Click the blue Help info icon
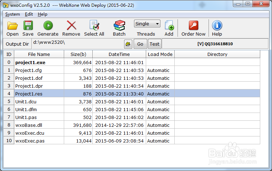Viewport: 272px width, 171px height. (x=217, y=25)
